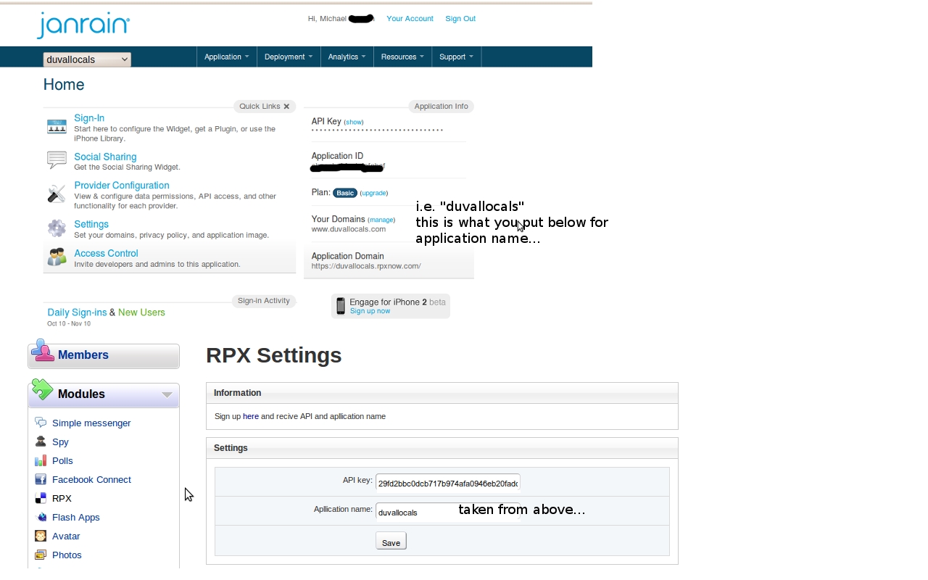Click the Spy module icon
Viewport: 928px width, 580px height.
(41, 442)
